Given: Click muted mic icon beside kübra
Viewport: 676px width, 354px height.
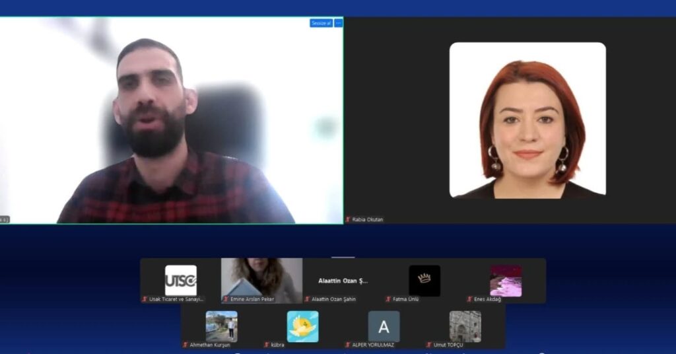Looking at the screenshot, I should tap(267, 345).
